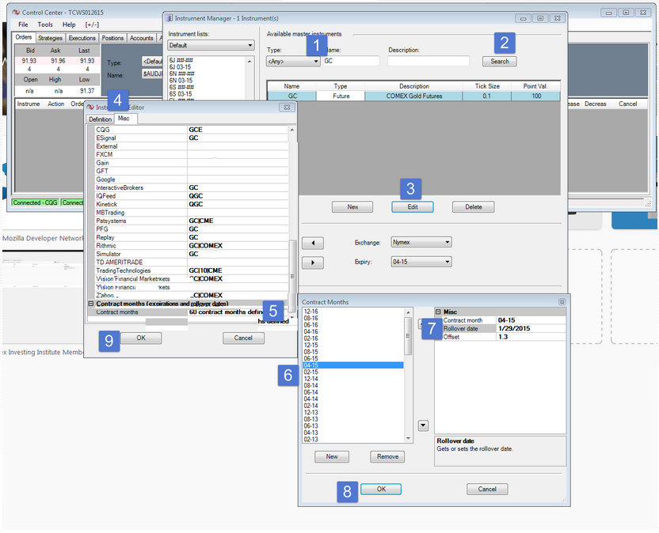This screenshot has width=659, height=533.
Task: Select 04-15 in the Contract Months list
Action: click(353, 365)
